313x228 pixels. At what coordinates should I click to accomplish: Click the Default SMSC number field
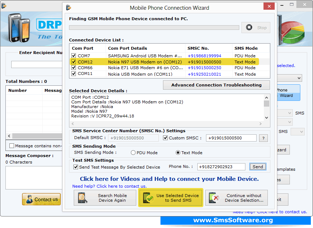[133, 138]
